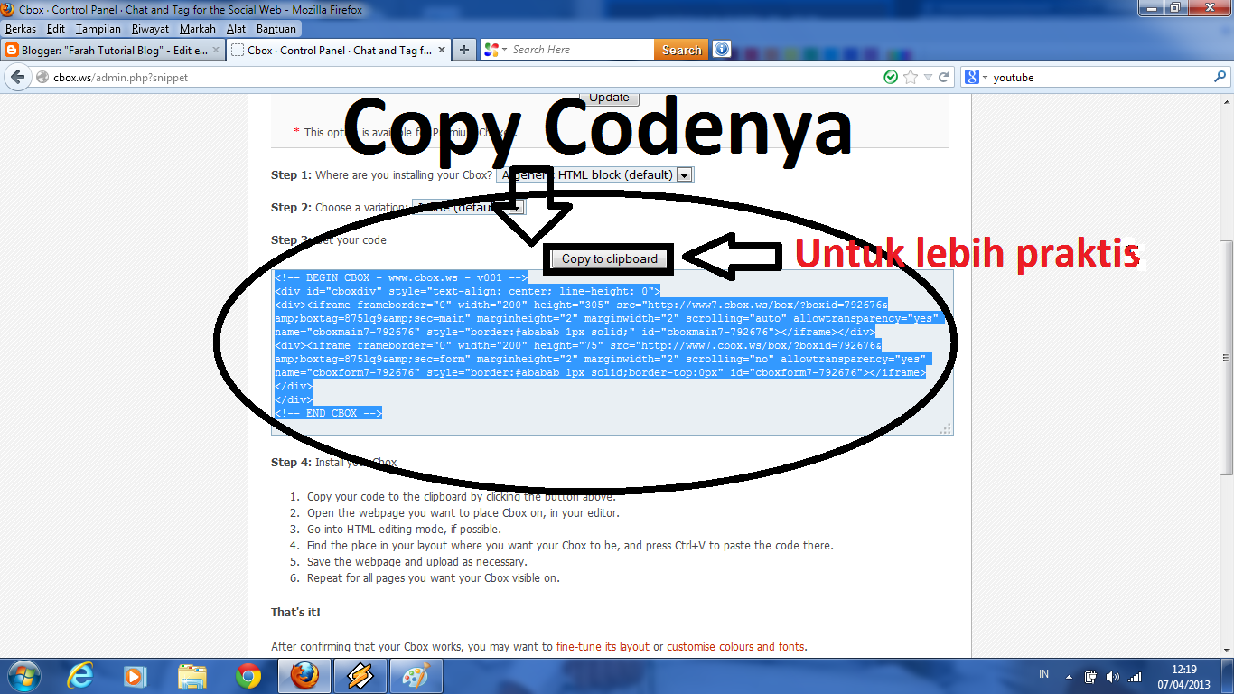Click the orange Search button

(681, 51)
